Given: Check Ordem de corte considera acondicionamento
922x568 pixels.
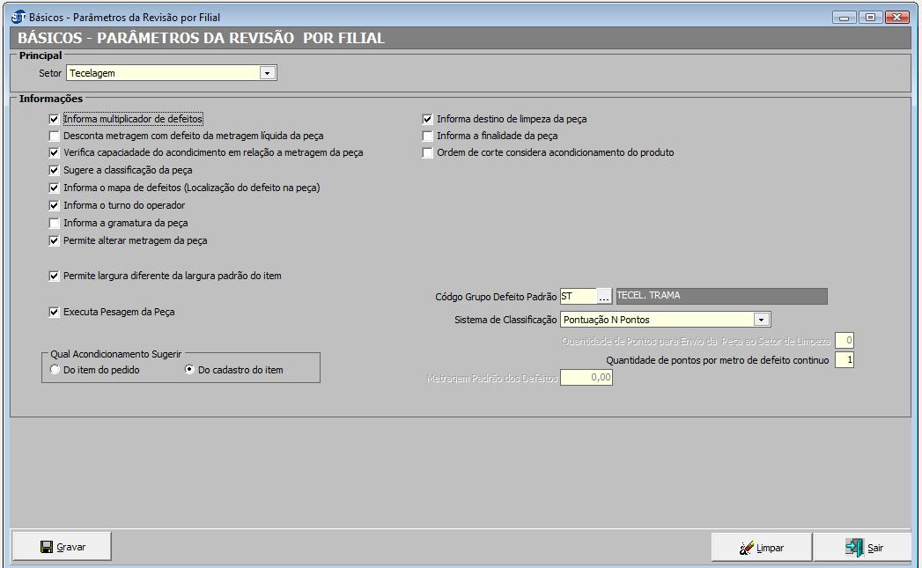Looking at the screenshot, I should pos(428,152).
